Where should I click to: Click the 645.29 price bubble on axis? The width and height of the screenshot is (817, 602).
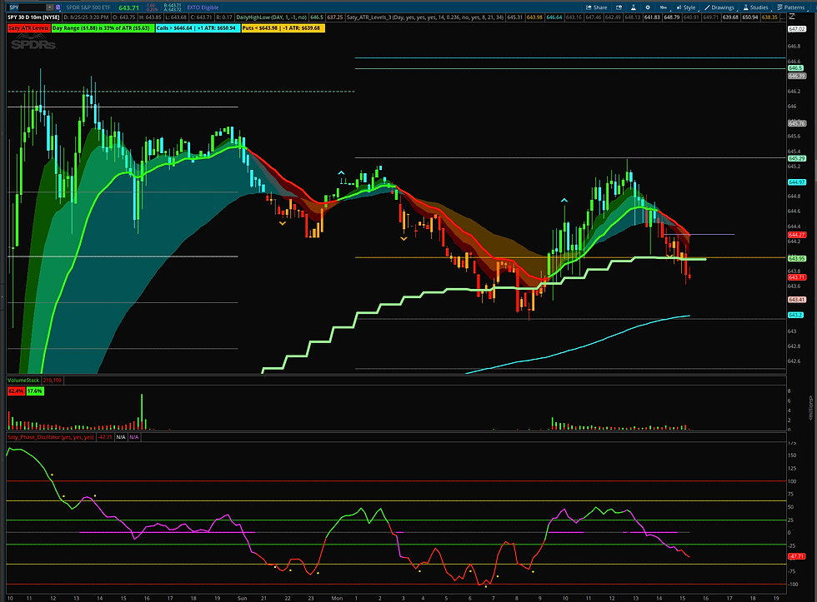pyautogui.click(x=797, y=159)
